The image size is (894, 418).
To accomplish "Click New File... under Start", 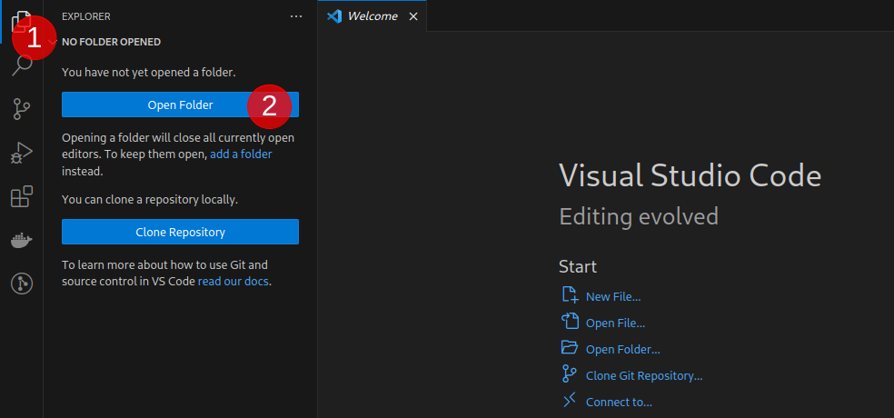I will coord(612,296).
